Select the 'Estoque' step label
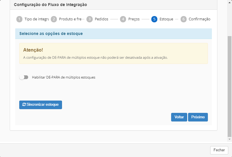This screenshot has width=232, height=157. coord(166,19)
